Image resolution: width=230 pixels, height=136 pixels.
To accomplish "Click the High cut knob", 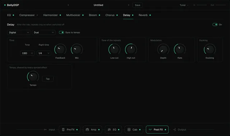I will pyautogui.click(x=131, y=50).
